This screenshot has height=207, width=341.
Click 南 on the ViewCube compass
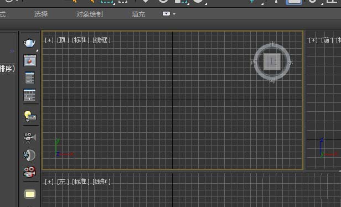click(272, 81)
